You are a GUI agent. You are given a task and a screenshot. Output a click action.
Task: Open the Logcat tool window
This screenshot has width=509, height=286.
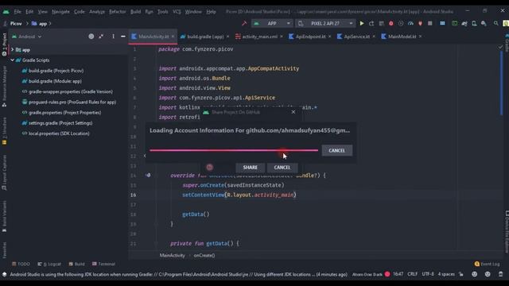(x=49, y=264)
